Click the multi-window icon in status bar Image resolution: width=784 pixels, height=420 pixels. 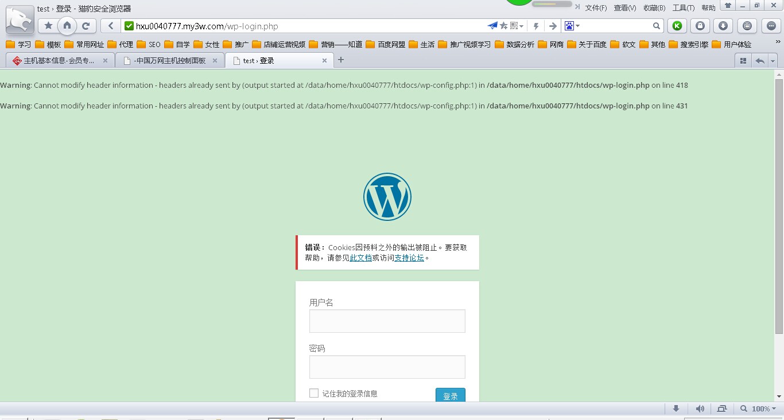click(722, 409)
